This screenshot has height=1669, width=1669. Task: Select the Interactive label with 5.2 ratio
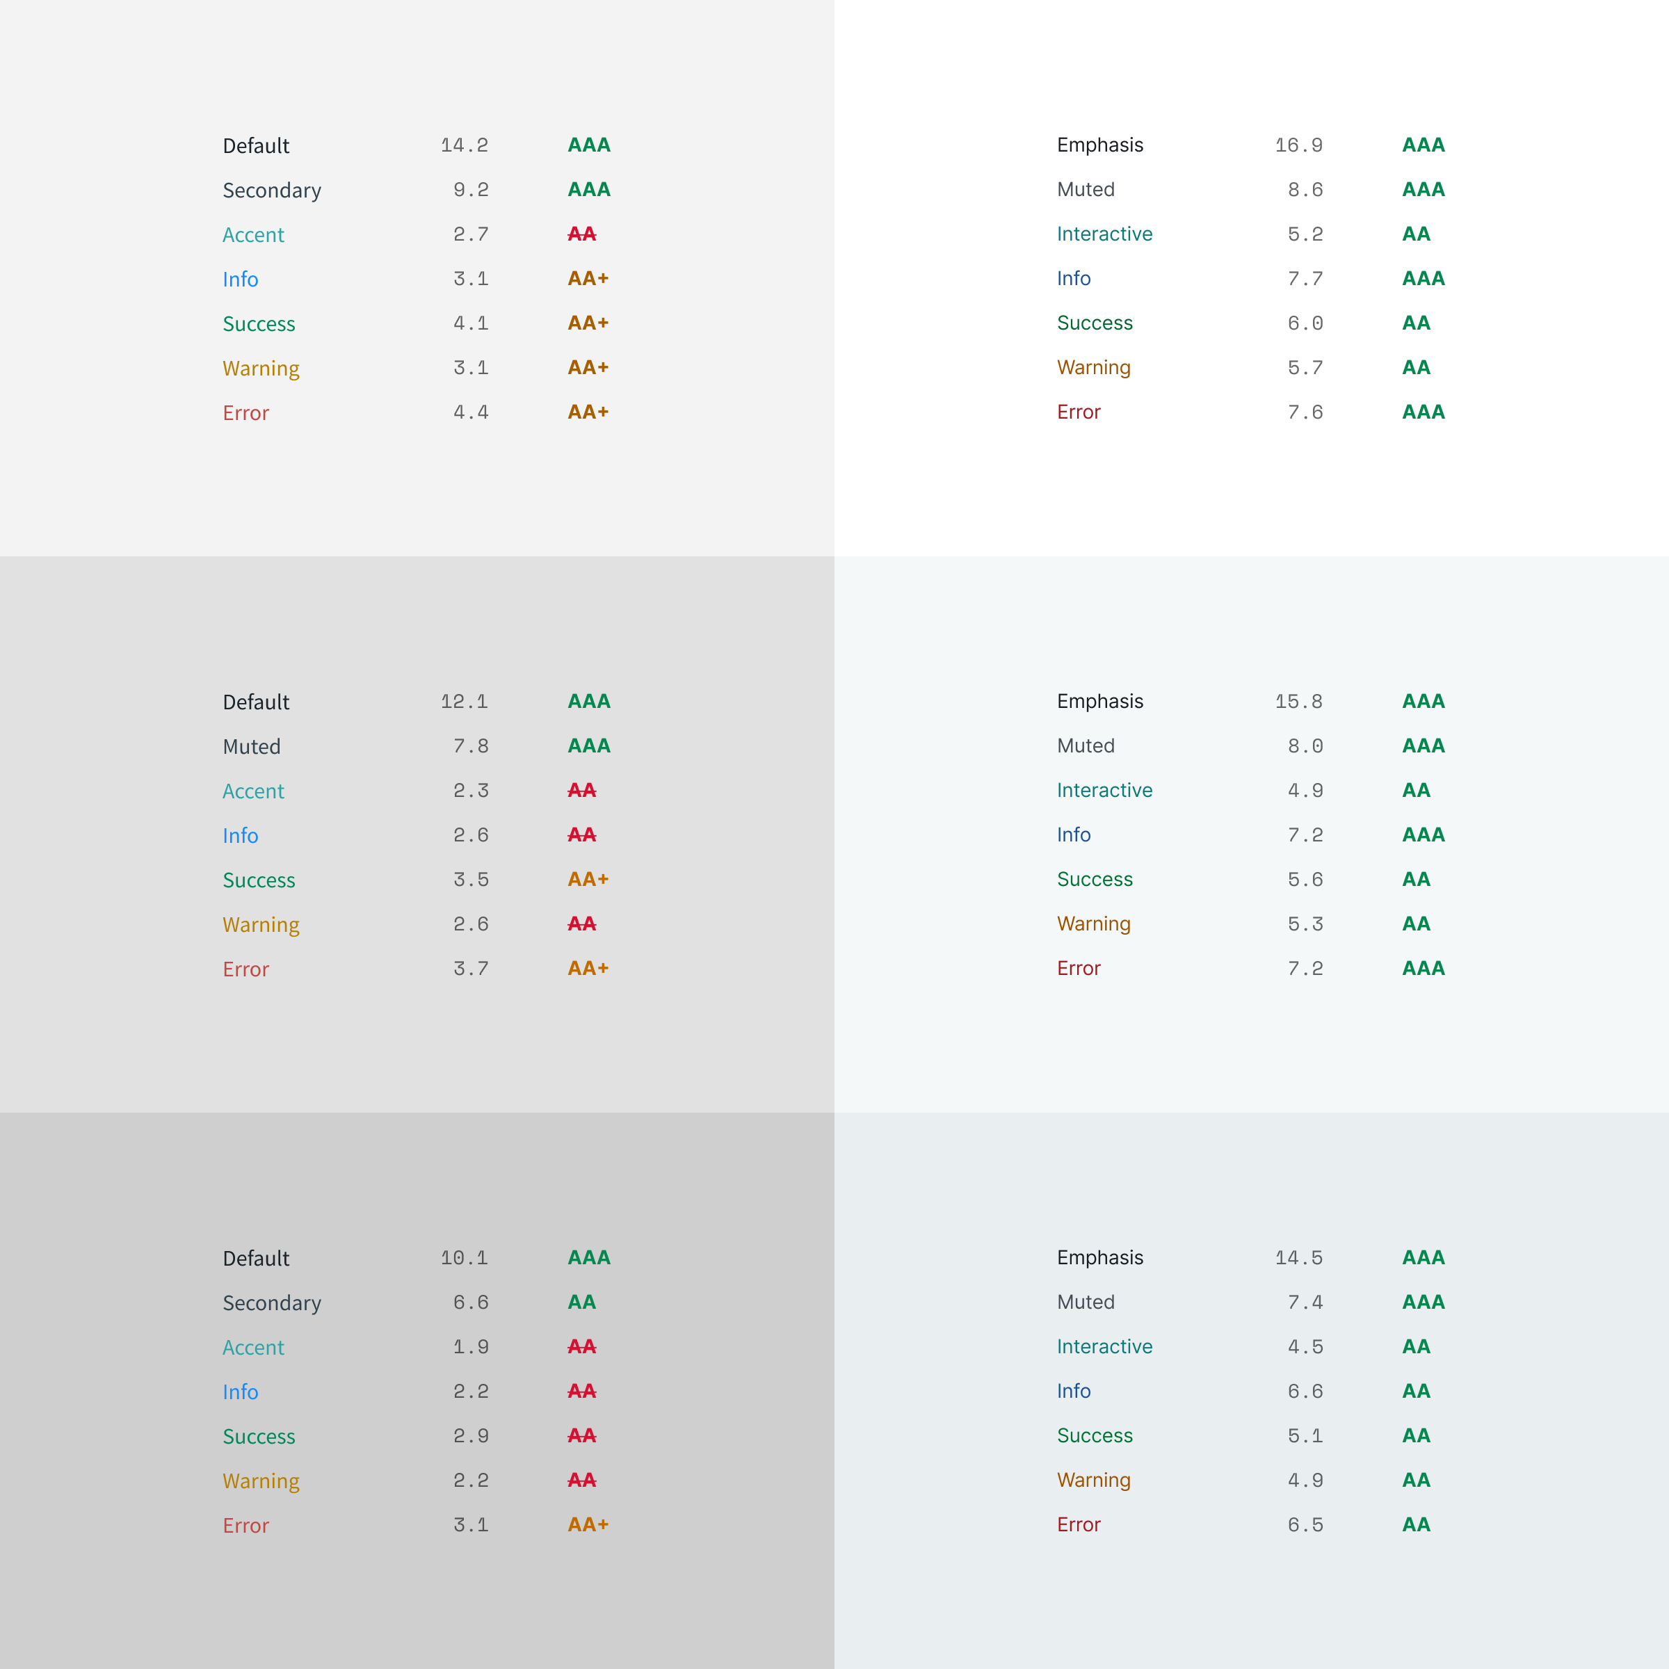(x=1104, y=234)
